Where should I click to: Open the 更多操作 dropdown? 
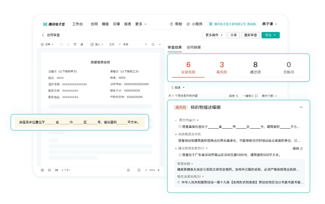point(214,35)
